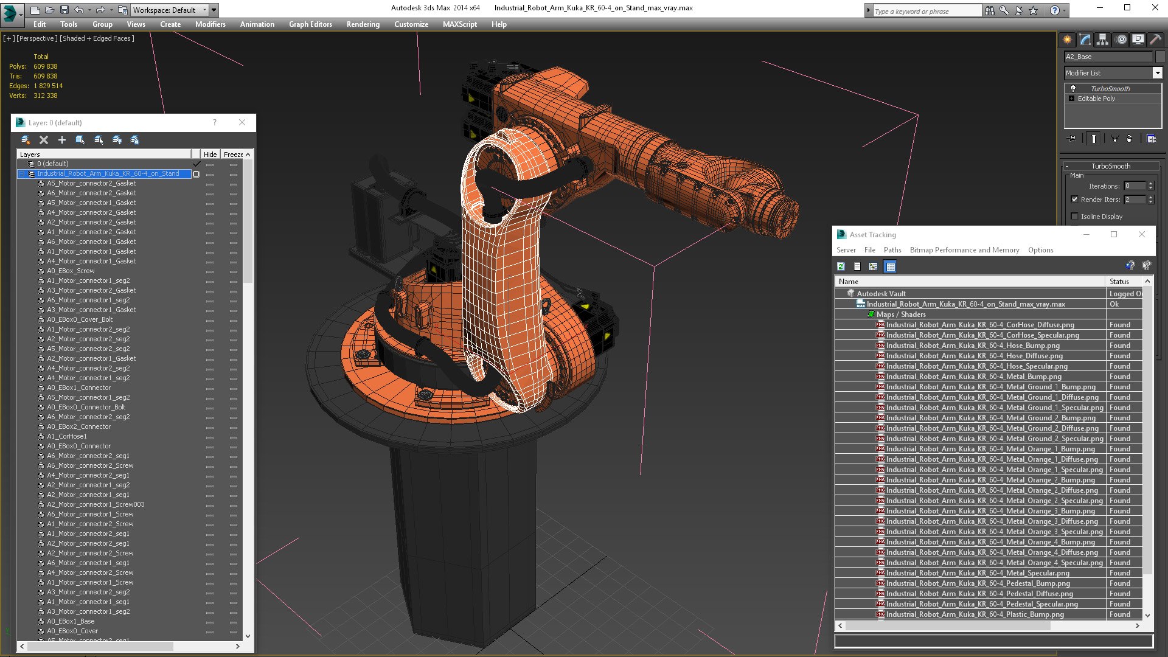Enable the Isoline Display checkbox
This screenshot has height=657, width=1168.
point(1074,217)
